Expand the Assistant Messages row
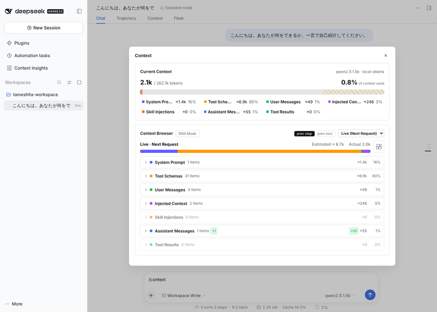 click(x=262, y=231)
